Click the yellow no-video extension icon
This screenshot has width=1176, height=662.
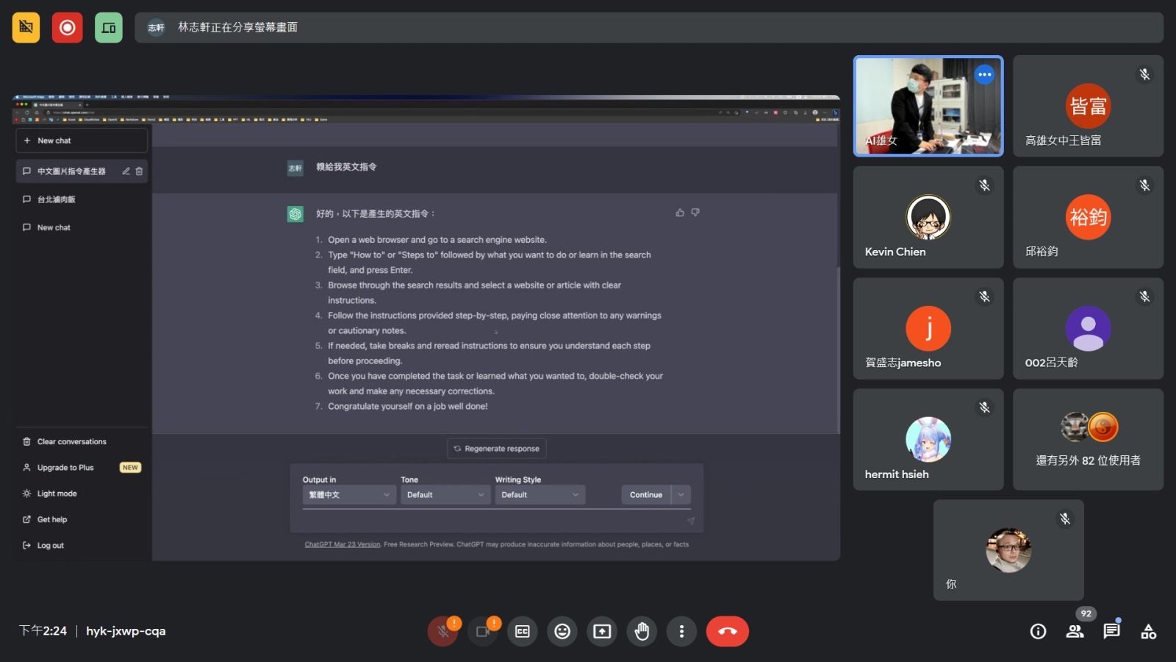click(26, 28)
